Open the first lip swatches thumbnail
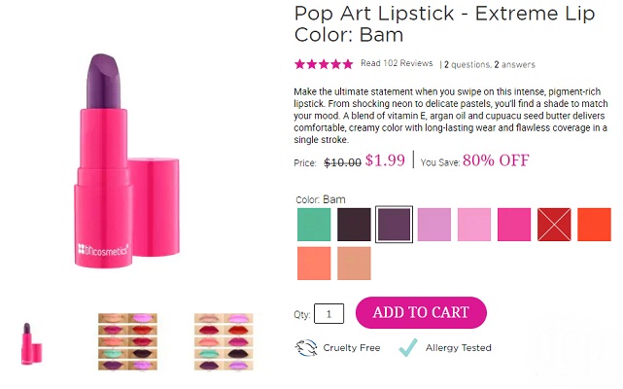Viewport: 623px width, 389px height. click(127, 337)
